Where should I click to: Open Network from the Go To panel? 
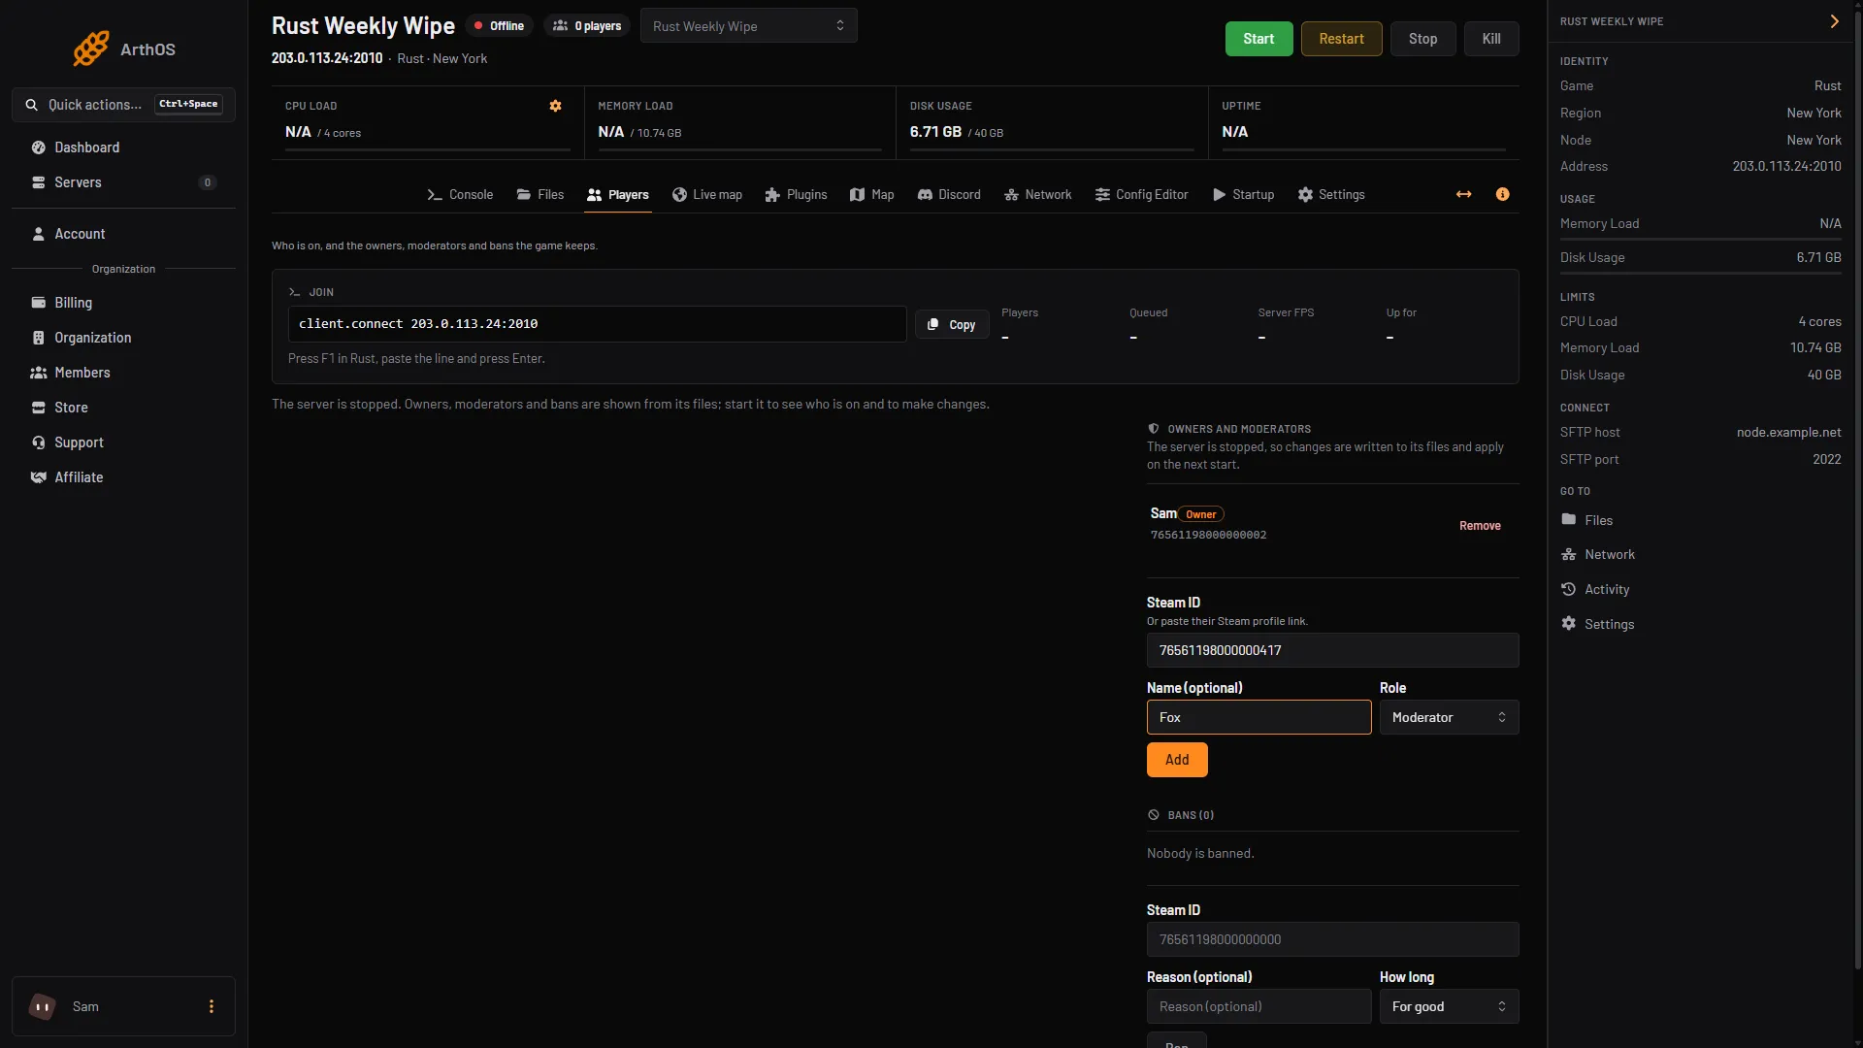(1597, 554)
